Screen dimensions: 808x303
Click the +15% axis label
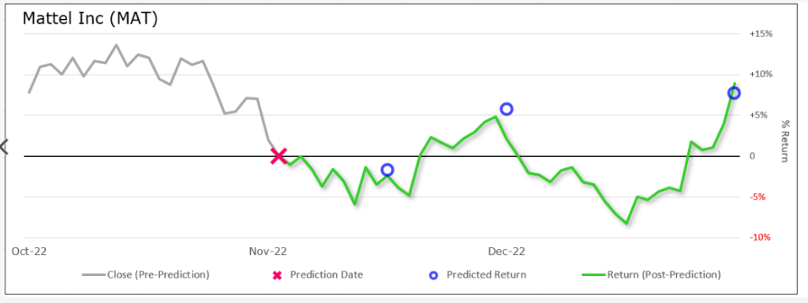click(761, 33)
